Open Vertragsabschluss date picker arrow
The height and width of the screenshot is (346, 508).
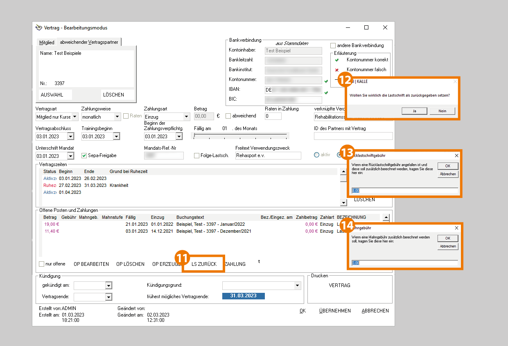click(x=70, y=137)
